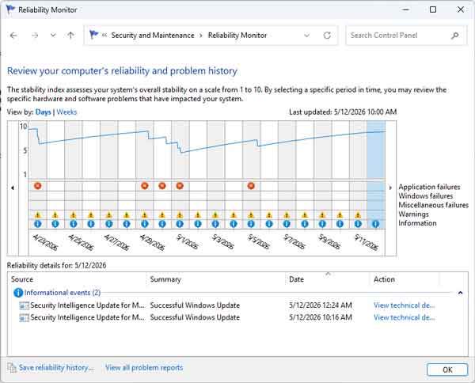The height and width of the screenshot is (383, 475).
Task: Click the application failure icon for 5/5/2026
Action: pyautogui.click(x=251, y=186)
